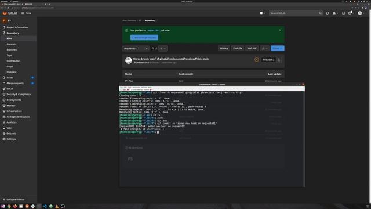Open the Clone dropdown button
Screen dimensions: 371x209
click(x=277, y=48)
